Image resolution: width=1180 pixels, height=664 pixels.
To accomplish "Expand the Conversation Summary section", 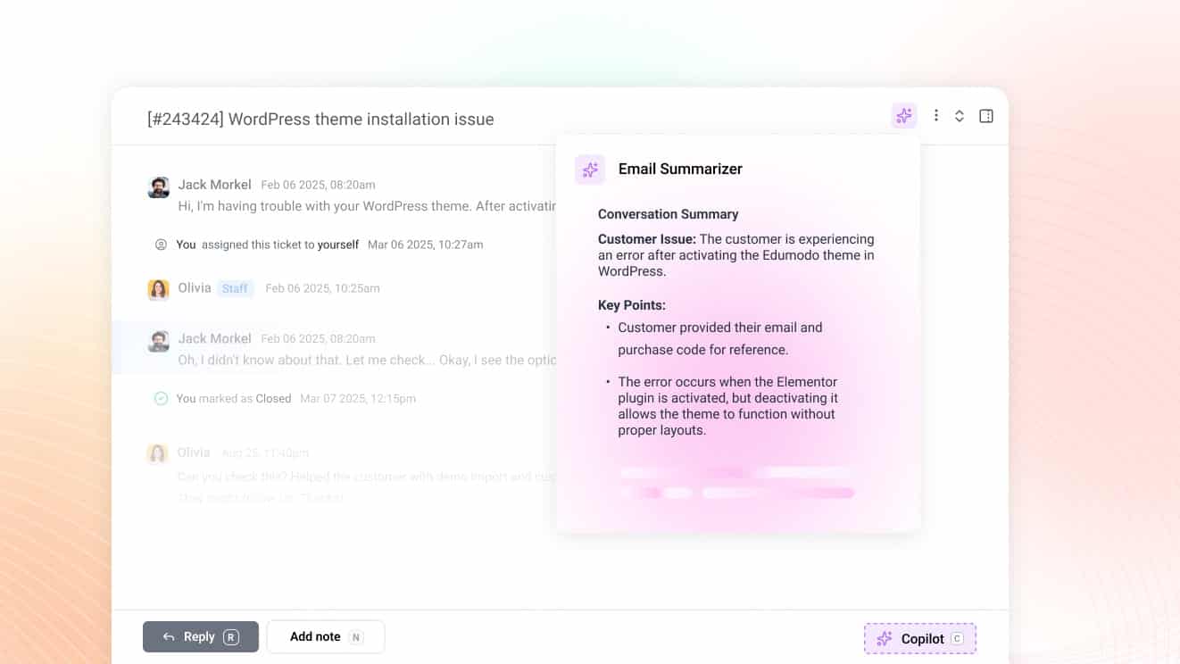I will point(668,214).
